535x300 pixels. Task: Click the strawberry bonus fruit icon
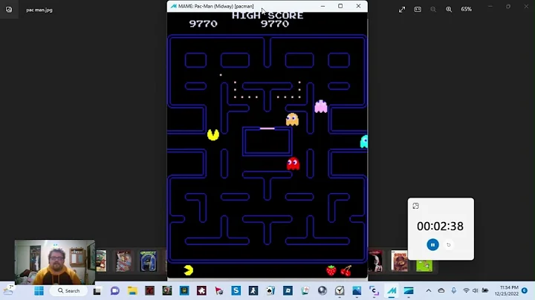(331, 271)
